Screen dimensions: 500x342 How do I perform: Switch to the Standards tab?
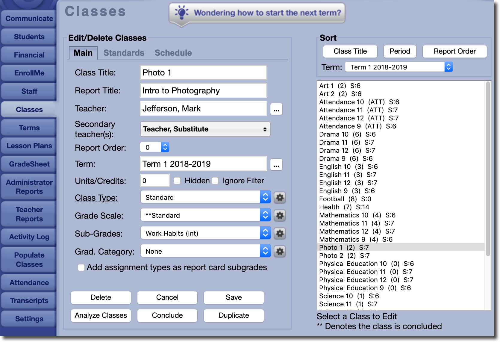pos(124,53)
